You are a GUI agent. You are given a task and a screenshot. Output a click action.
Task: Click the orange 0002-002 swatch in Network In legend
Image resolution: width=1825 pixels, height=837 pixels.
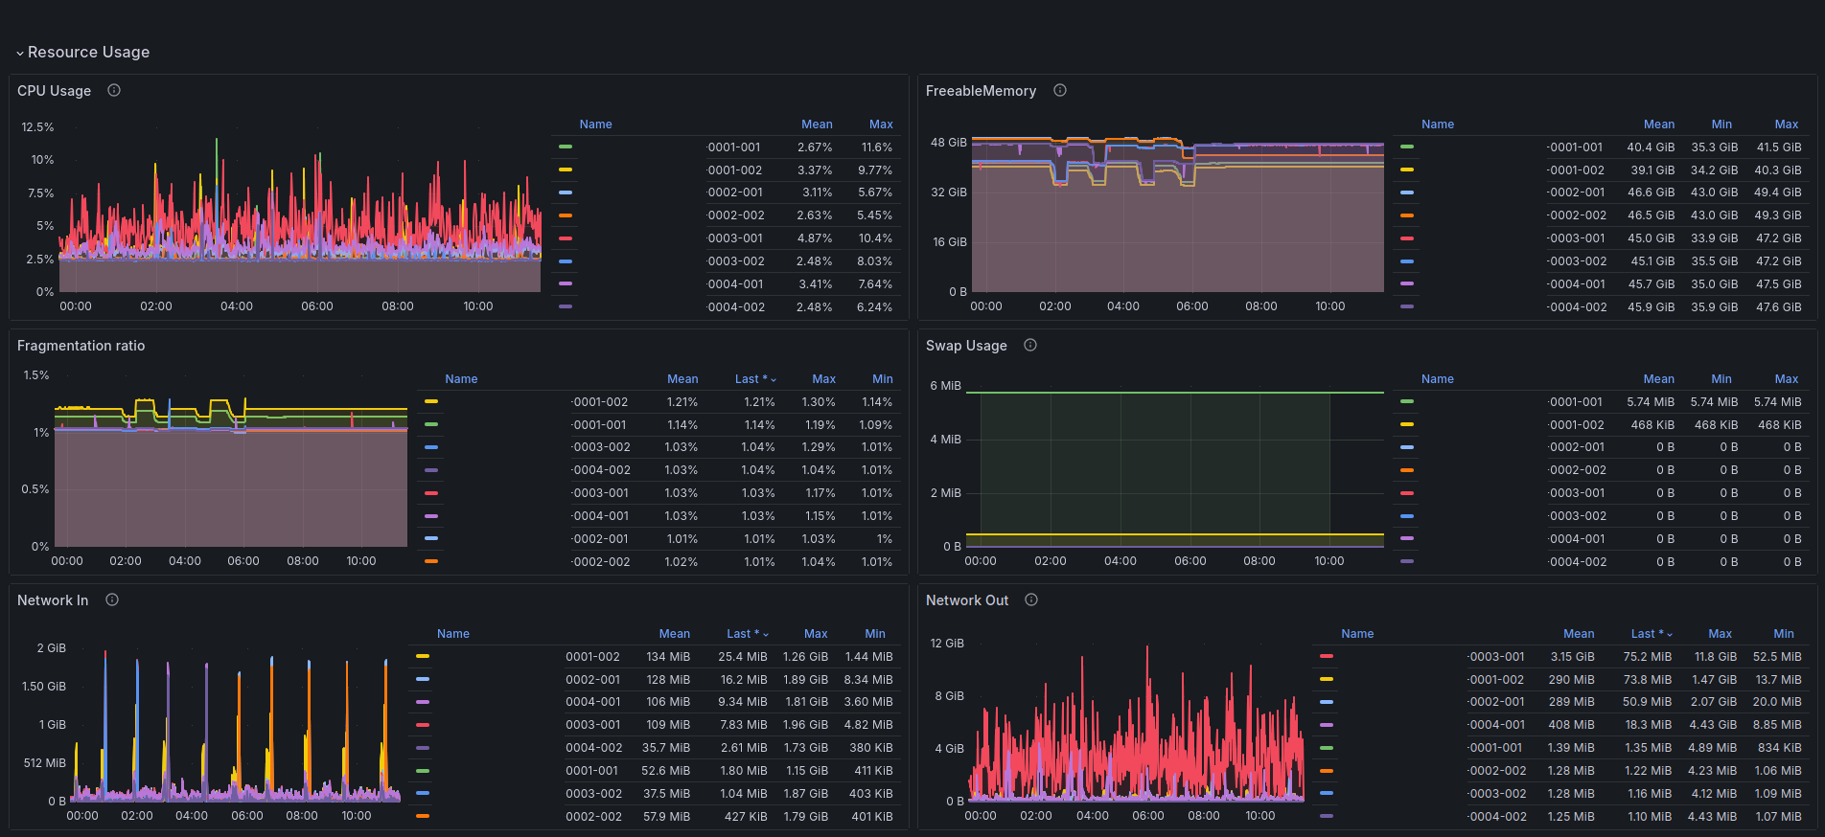(x=423, y=817)
